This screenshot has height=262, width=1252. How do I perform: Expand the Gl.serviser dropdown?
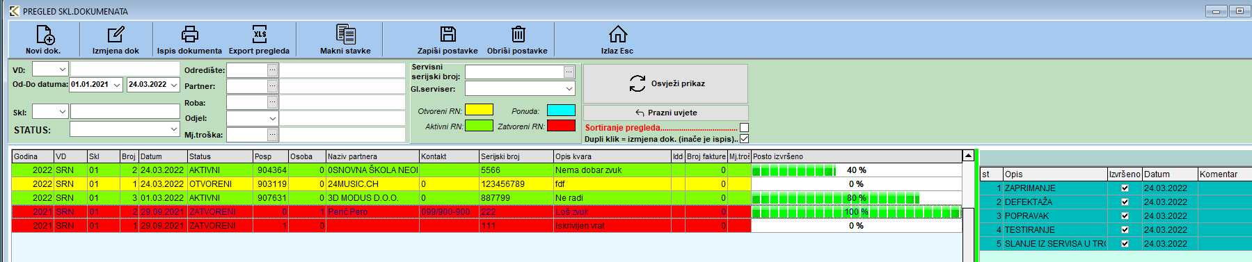(569, 88)
